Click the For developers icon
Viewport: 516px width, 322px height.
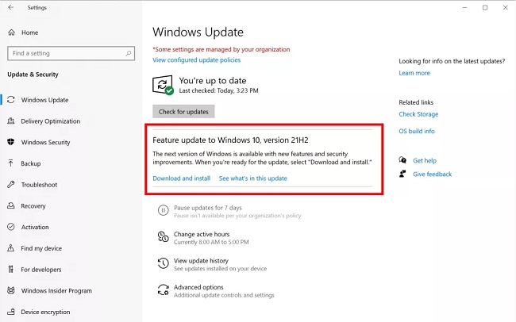pos(11,270)
